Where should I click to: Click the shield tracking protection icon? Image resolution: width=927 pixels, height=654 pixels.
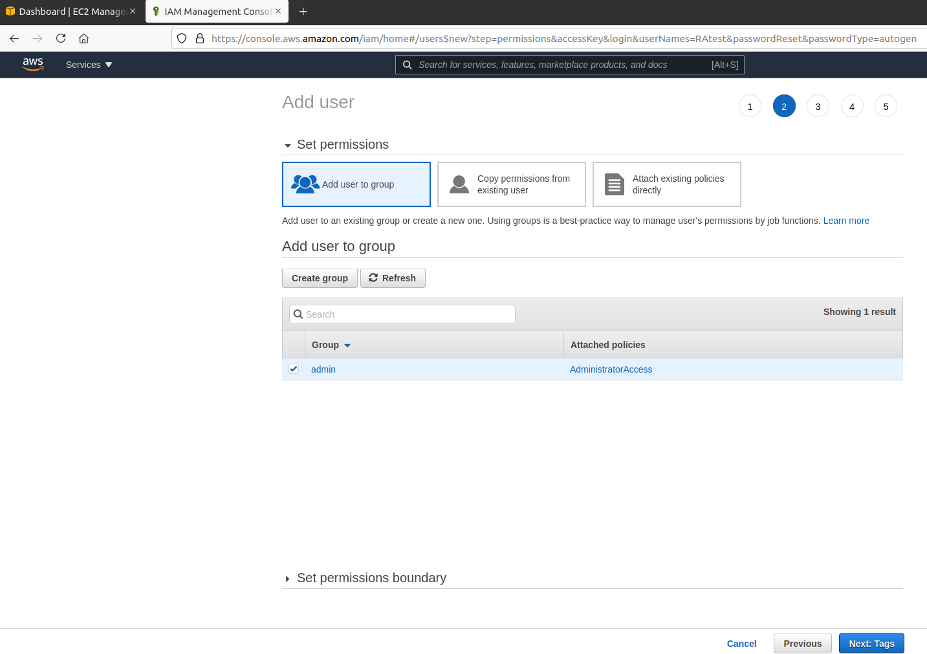(x=182, y=39)
